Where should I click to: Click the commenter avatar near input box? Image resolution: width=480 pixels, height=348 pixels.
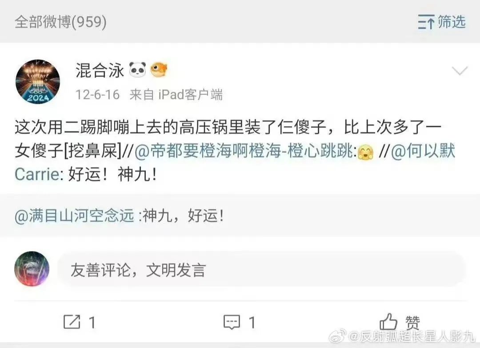[32, 269]
